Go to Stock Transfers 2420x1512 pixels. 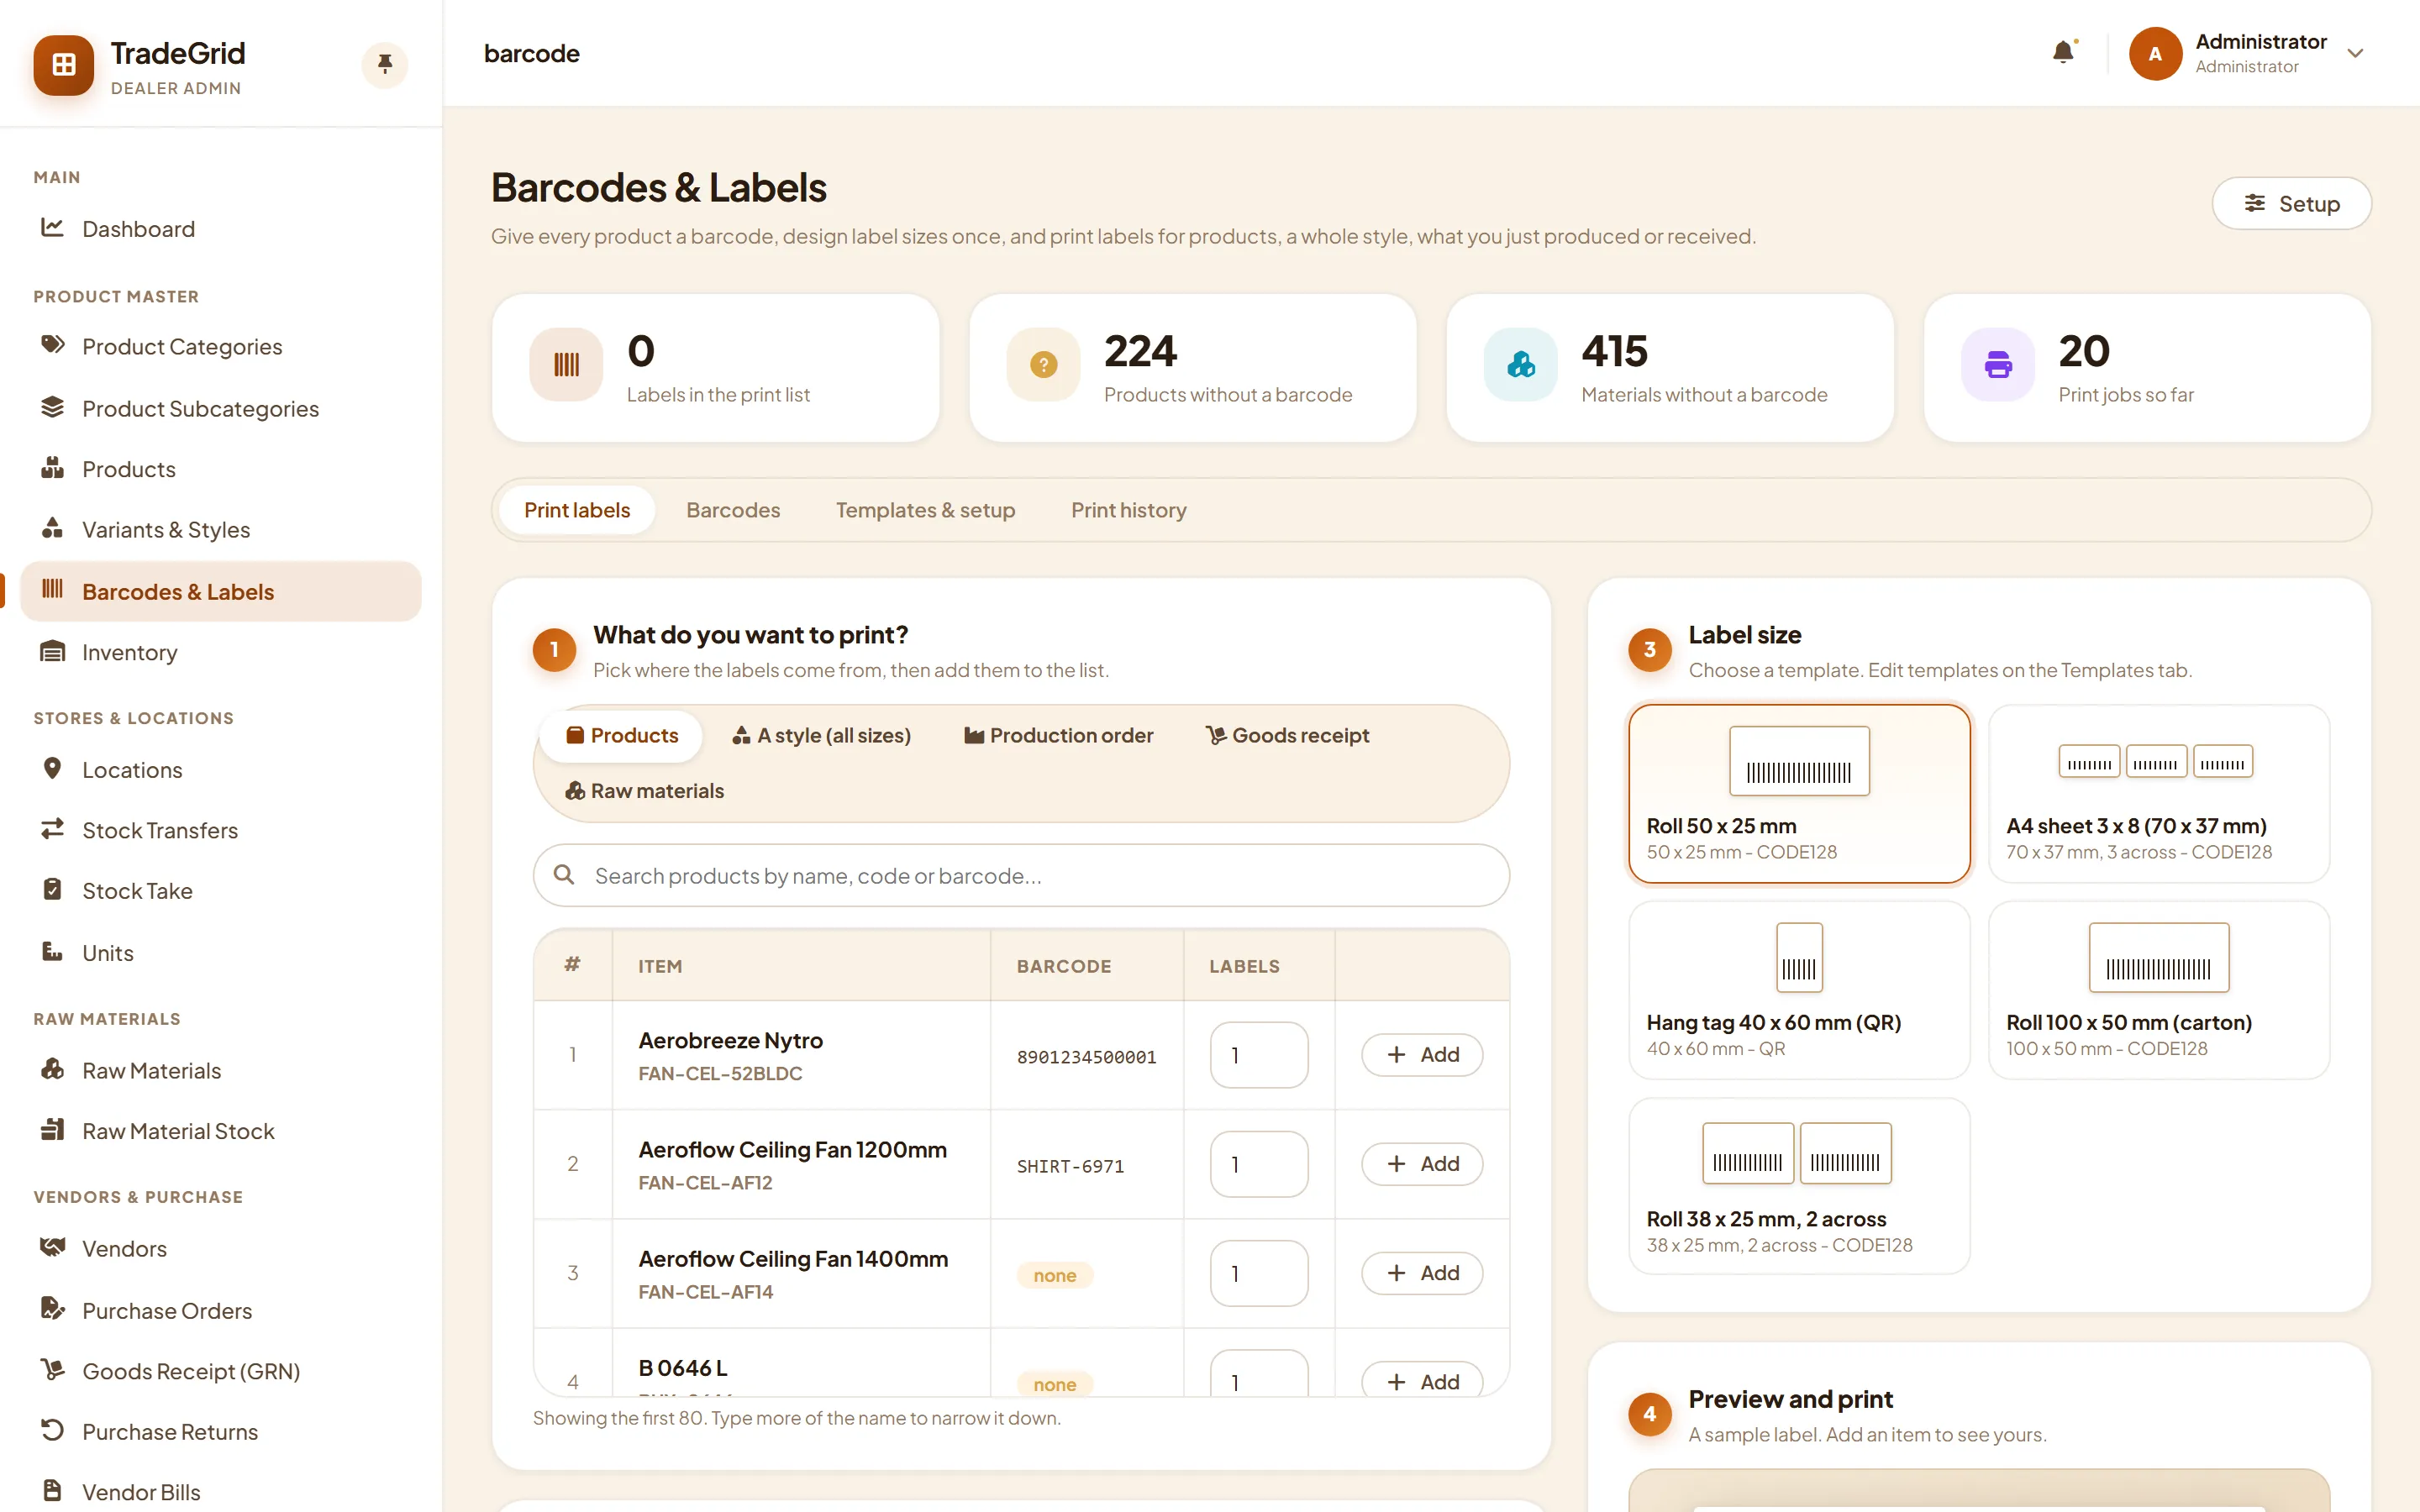220,830
